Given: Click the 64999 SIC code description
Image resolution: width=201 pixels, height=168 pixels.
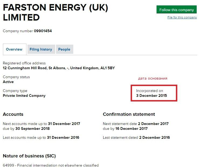Looking at the screenshot, I should (x=51, y=165).
